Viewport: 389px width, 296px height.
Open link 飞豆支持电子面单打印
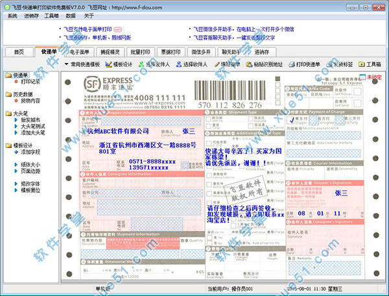(88, 29)
